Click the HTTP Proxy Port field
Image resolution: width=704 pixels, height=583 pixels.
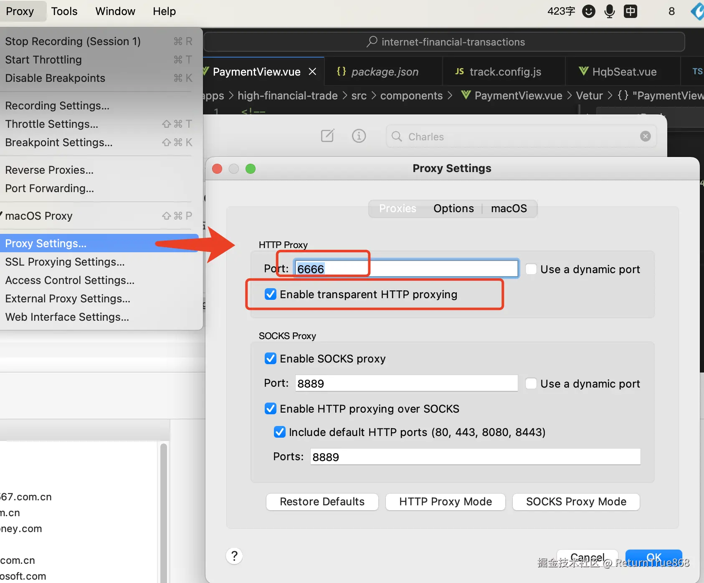pyautogui.click(x=406, y=269)
